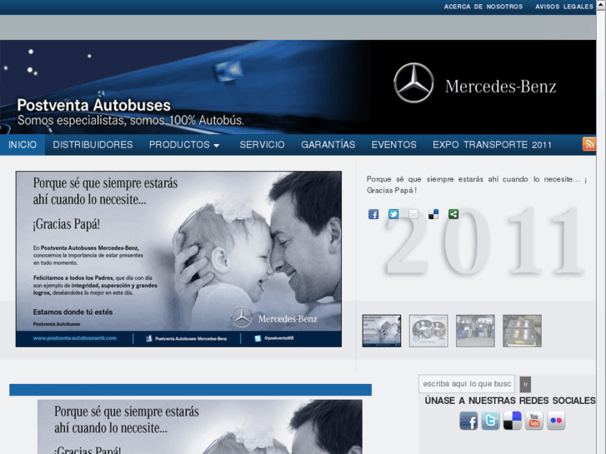Share the post on Delicious
The height and width of the screenshot is (454, 606).
[433, 214]
